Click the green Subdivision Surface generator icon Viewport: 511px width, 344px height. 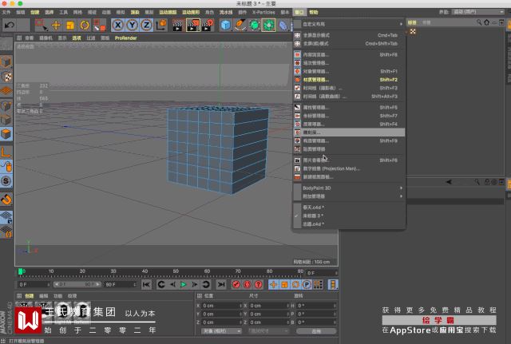tap(254, 25)
